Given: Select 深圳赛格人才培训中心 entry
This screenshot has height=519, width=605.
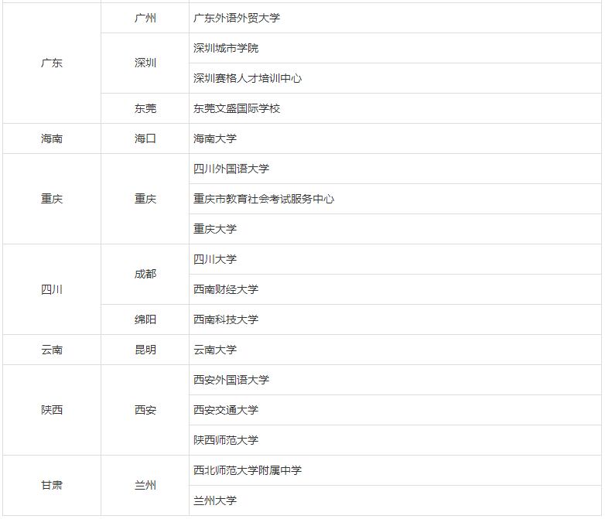Looking at the screenshot, I should 395,78.
